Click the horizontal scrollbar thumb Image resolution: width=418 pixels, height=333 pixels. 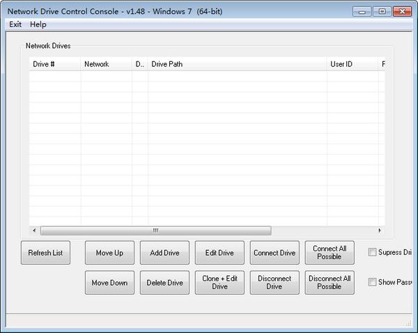[156, 231]
